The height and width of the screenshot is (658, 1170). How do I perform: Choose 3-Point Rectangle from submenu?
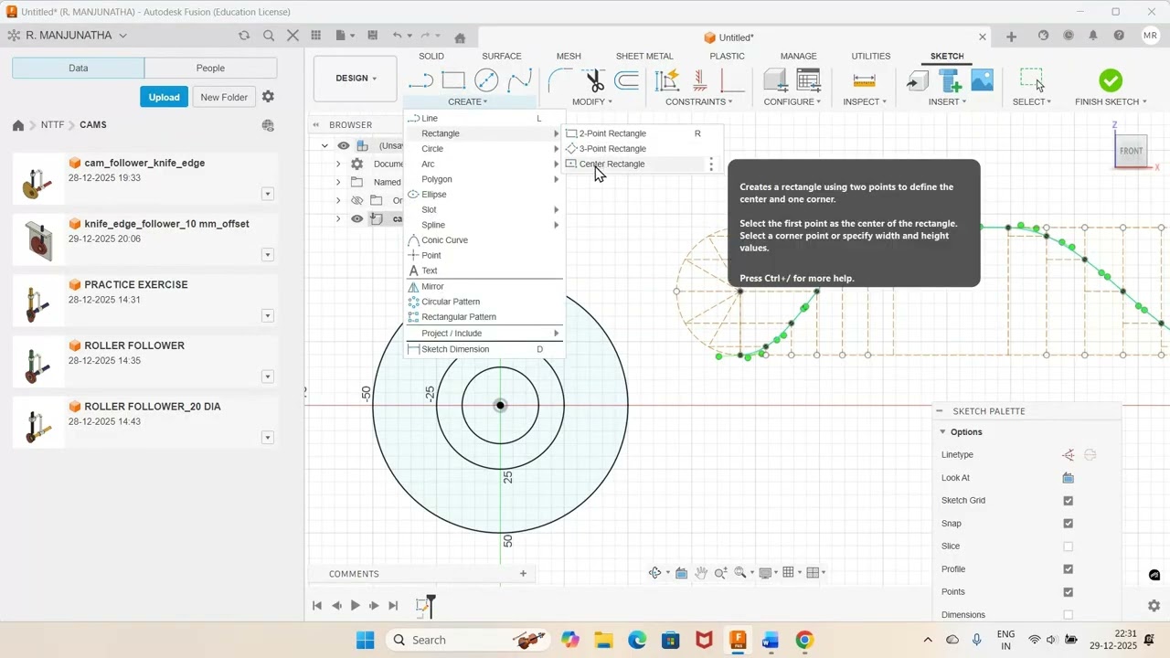click(612, 148)
